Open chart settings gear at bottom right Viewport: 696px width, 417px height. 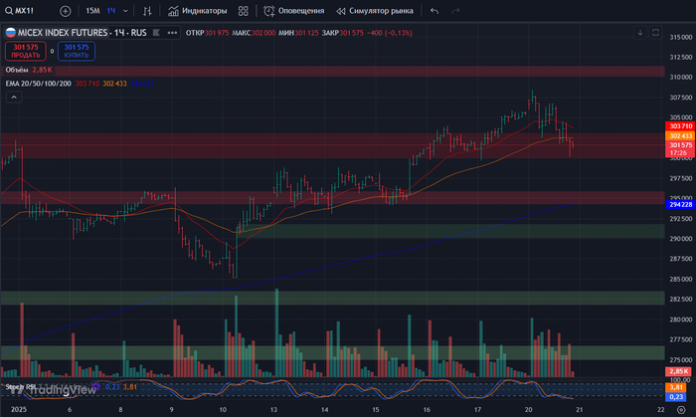pos(680,408)
